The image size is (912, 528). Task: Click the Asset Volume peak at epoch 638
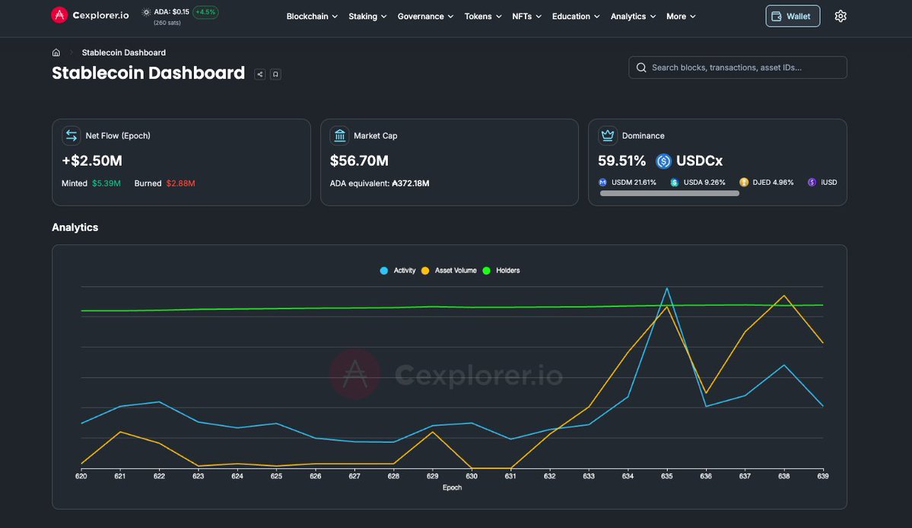784,295
